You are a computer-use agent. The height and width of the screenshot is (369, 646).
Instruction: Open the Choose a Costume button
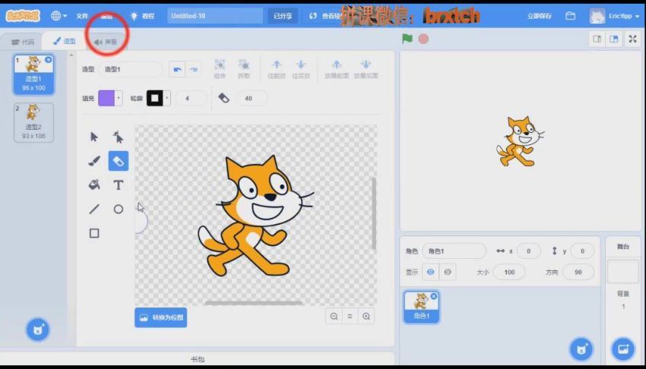tap(38, 330)
